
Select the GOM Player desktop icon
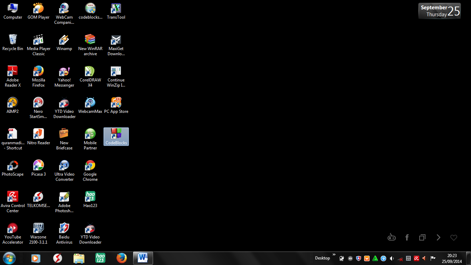click(39, 11)
